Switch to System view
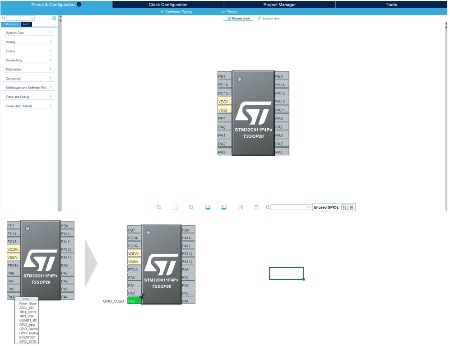450x346 pixels. coord(269,19)
